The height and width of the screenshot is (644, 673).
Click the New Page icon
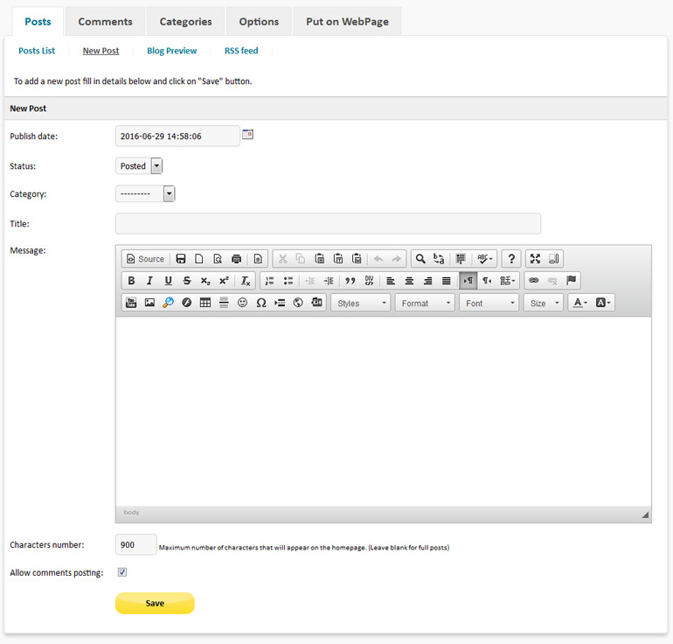pyautogui.click(x=199, y=259)
